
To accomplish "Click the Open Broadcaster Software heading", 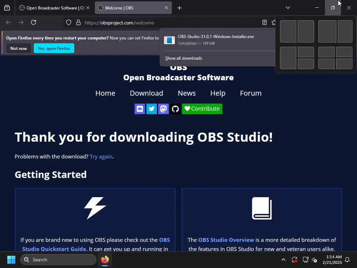I will (x=178, y=78).
